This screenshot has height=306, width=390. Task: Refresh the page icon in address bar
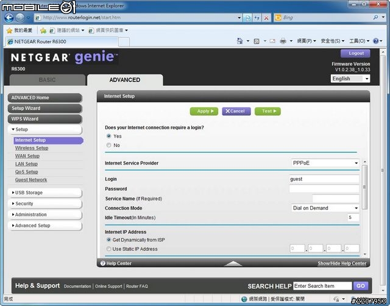(257, 18)
